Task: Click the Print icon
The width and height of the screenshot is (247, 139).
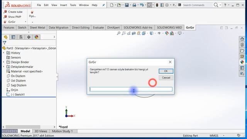Action: click(134, 5)
